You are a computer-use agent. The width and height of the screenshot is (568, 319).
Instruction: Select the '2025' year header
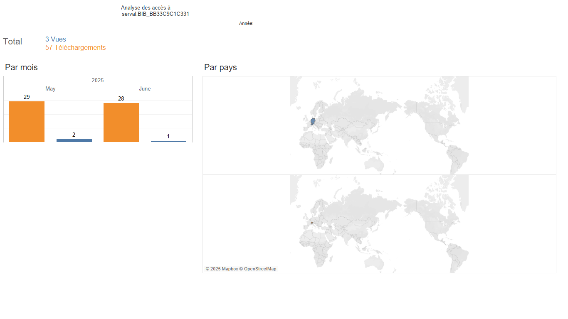click(98, 81)
